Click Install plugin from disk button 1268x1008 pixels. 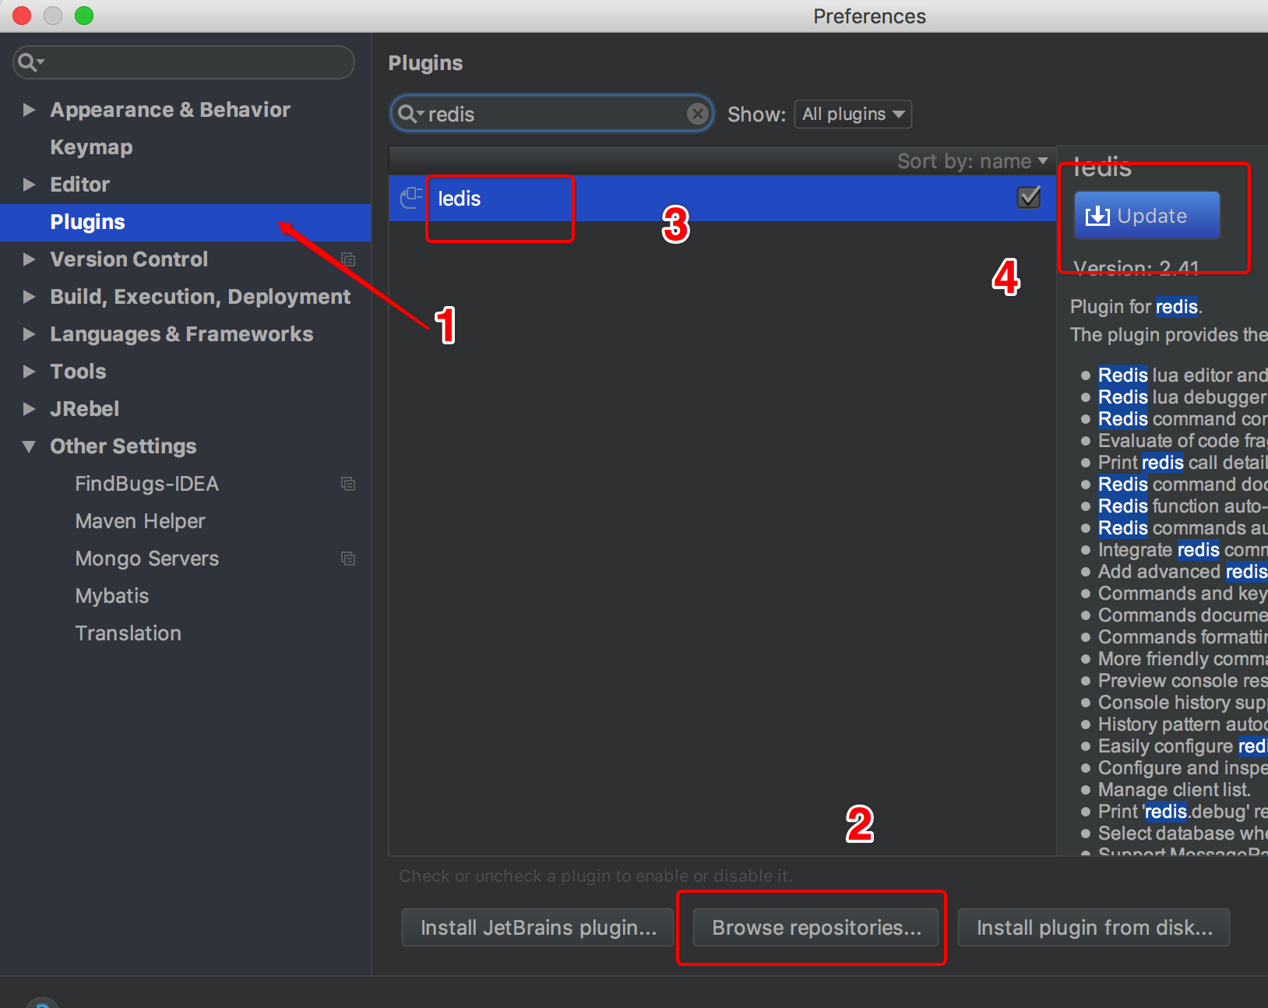pyautogui.click(x=1094, y=927)
